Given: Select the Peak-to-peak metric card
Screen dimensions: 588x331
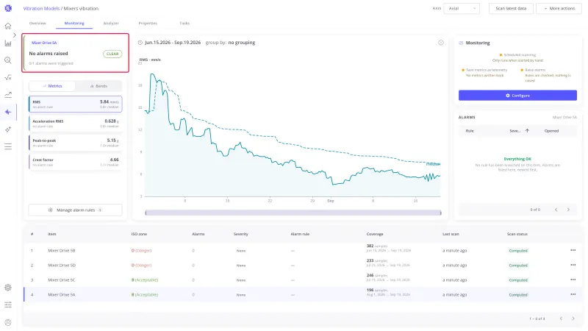Looking at the screenshot, I should [76, 143].
